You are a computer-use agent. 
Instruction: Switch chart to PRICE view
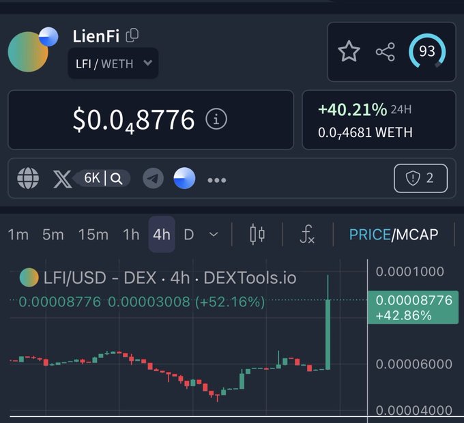[370, 235]
